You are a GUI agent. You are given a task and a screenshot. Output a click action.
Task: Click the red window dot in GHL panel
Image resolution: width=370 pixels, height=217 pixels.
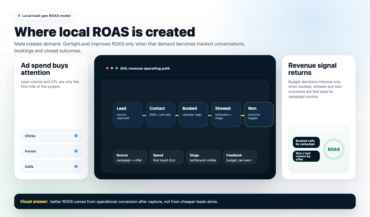pyautogui.click(x=107, y=68)
